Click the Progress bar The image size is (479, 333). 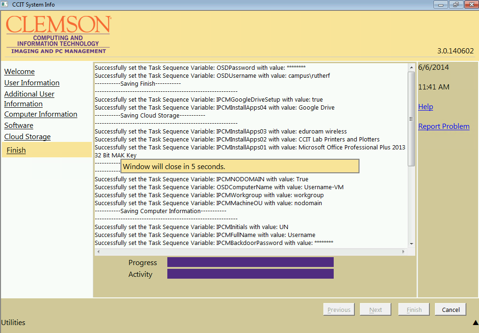tap(250, 262)
